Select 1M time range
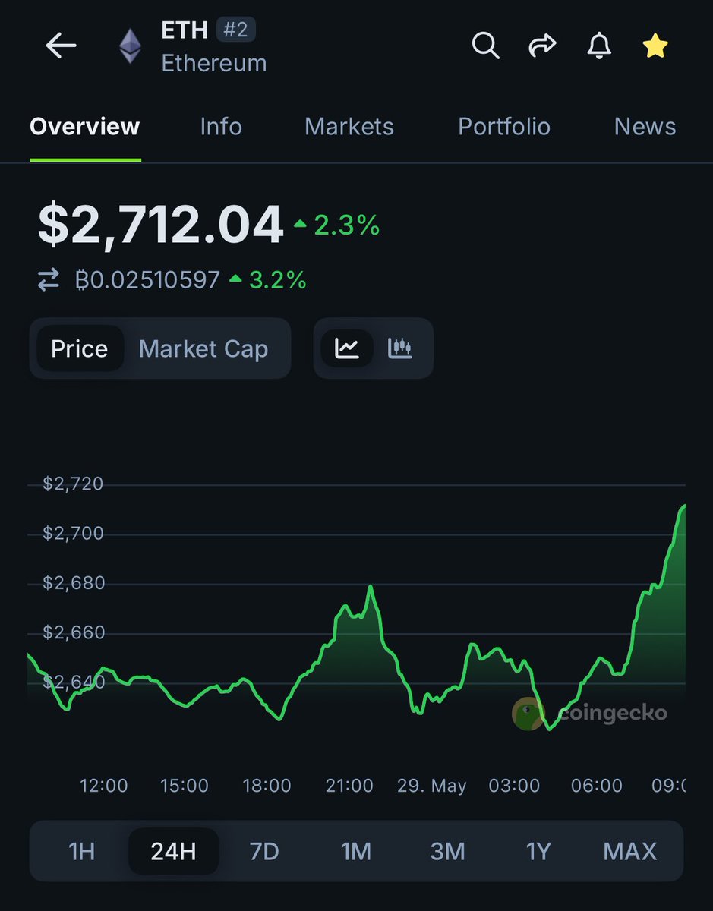The image size is (713, 911). point(356,851)
